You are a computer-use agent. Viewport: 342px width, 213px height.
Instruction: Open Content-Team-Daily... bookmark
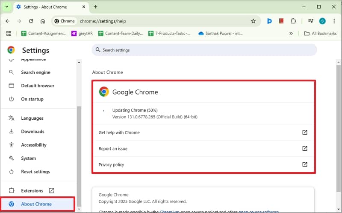click(x=121, y=34)
